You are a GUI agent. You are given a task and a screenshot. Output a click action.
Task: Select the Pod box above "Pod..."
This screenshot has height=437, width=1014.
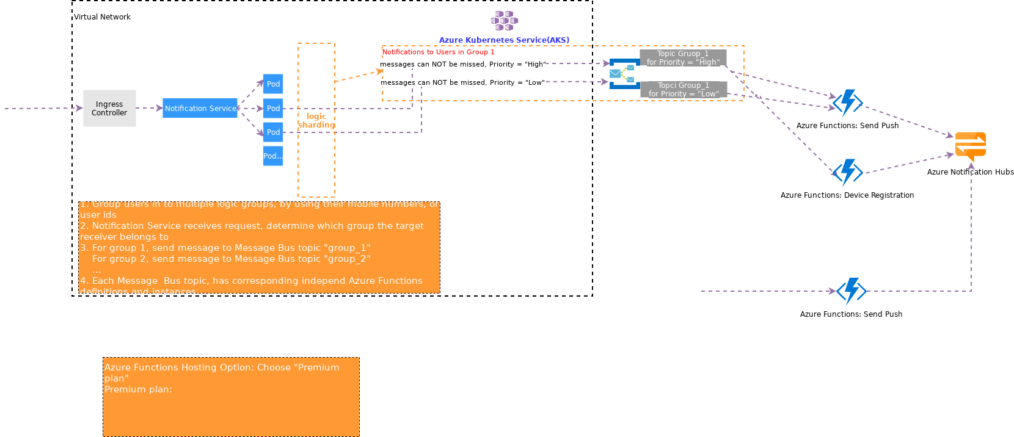273,132
